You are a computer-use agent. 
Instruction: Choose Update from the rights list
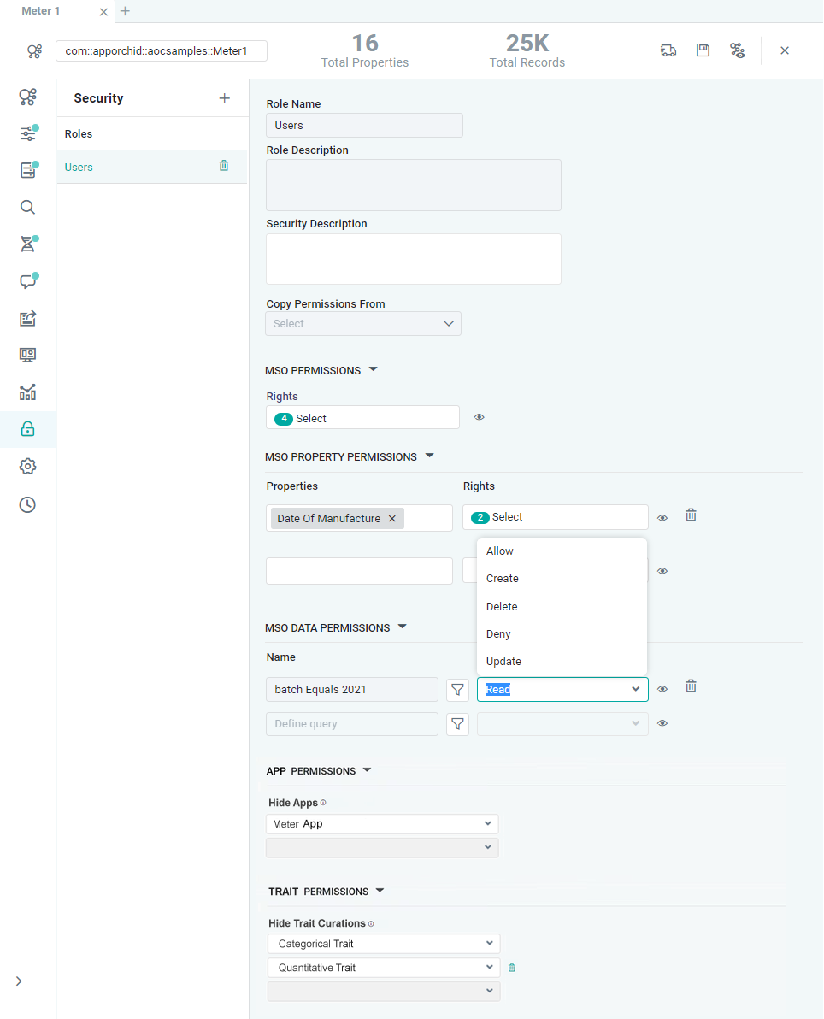503,662
